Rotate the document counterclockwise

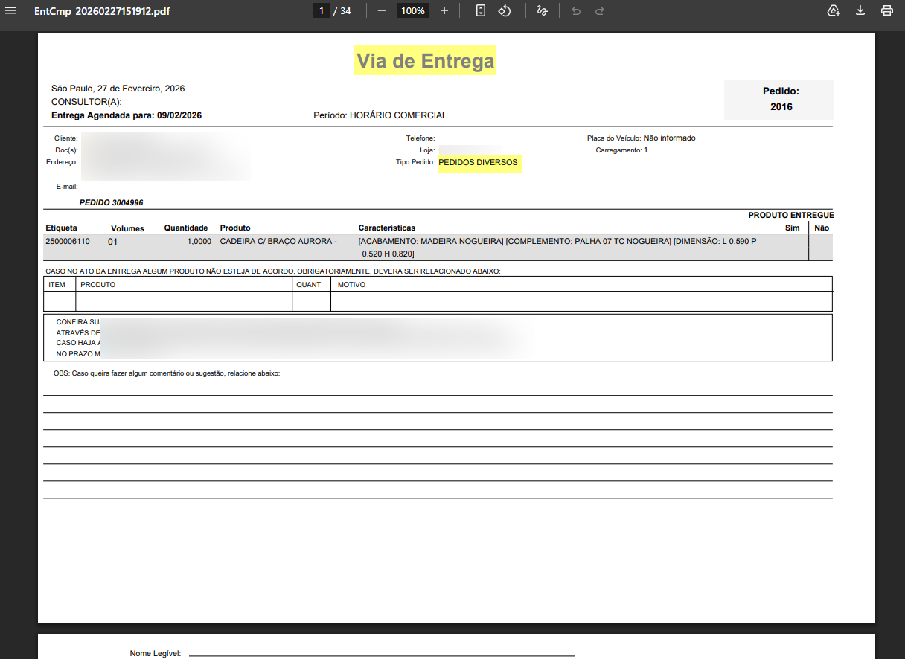(x=505, y=11)
